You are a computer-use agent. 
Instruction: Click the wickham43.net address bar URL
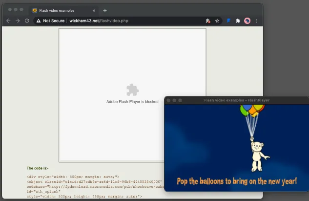99,21
